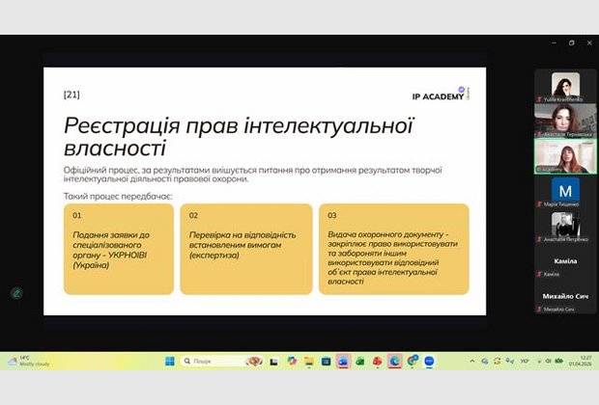The height and width of the screenshot is (405, 599).
Task: Switch to Microsoft Edge in taskbar
Action: point(394,361)
